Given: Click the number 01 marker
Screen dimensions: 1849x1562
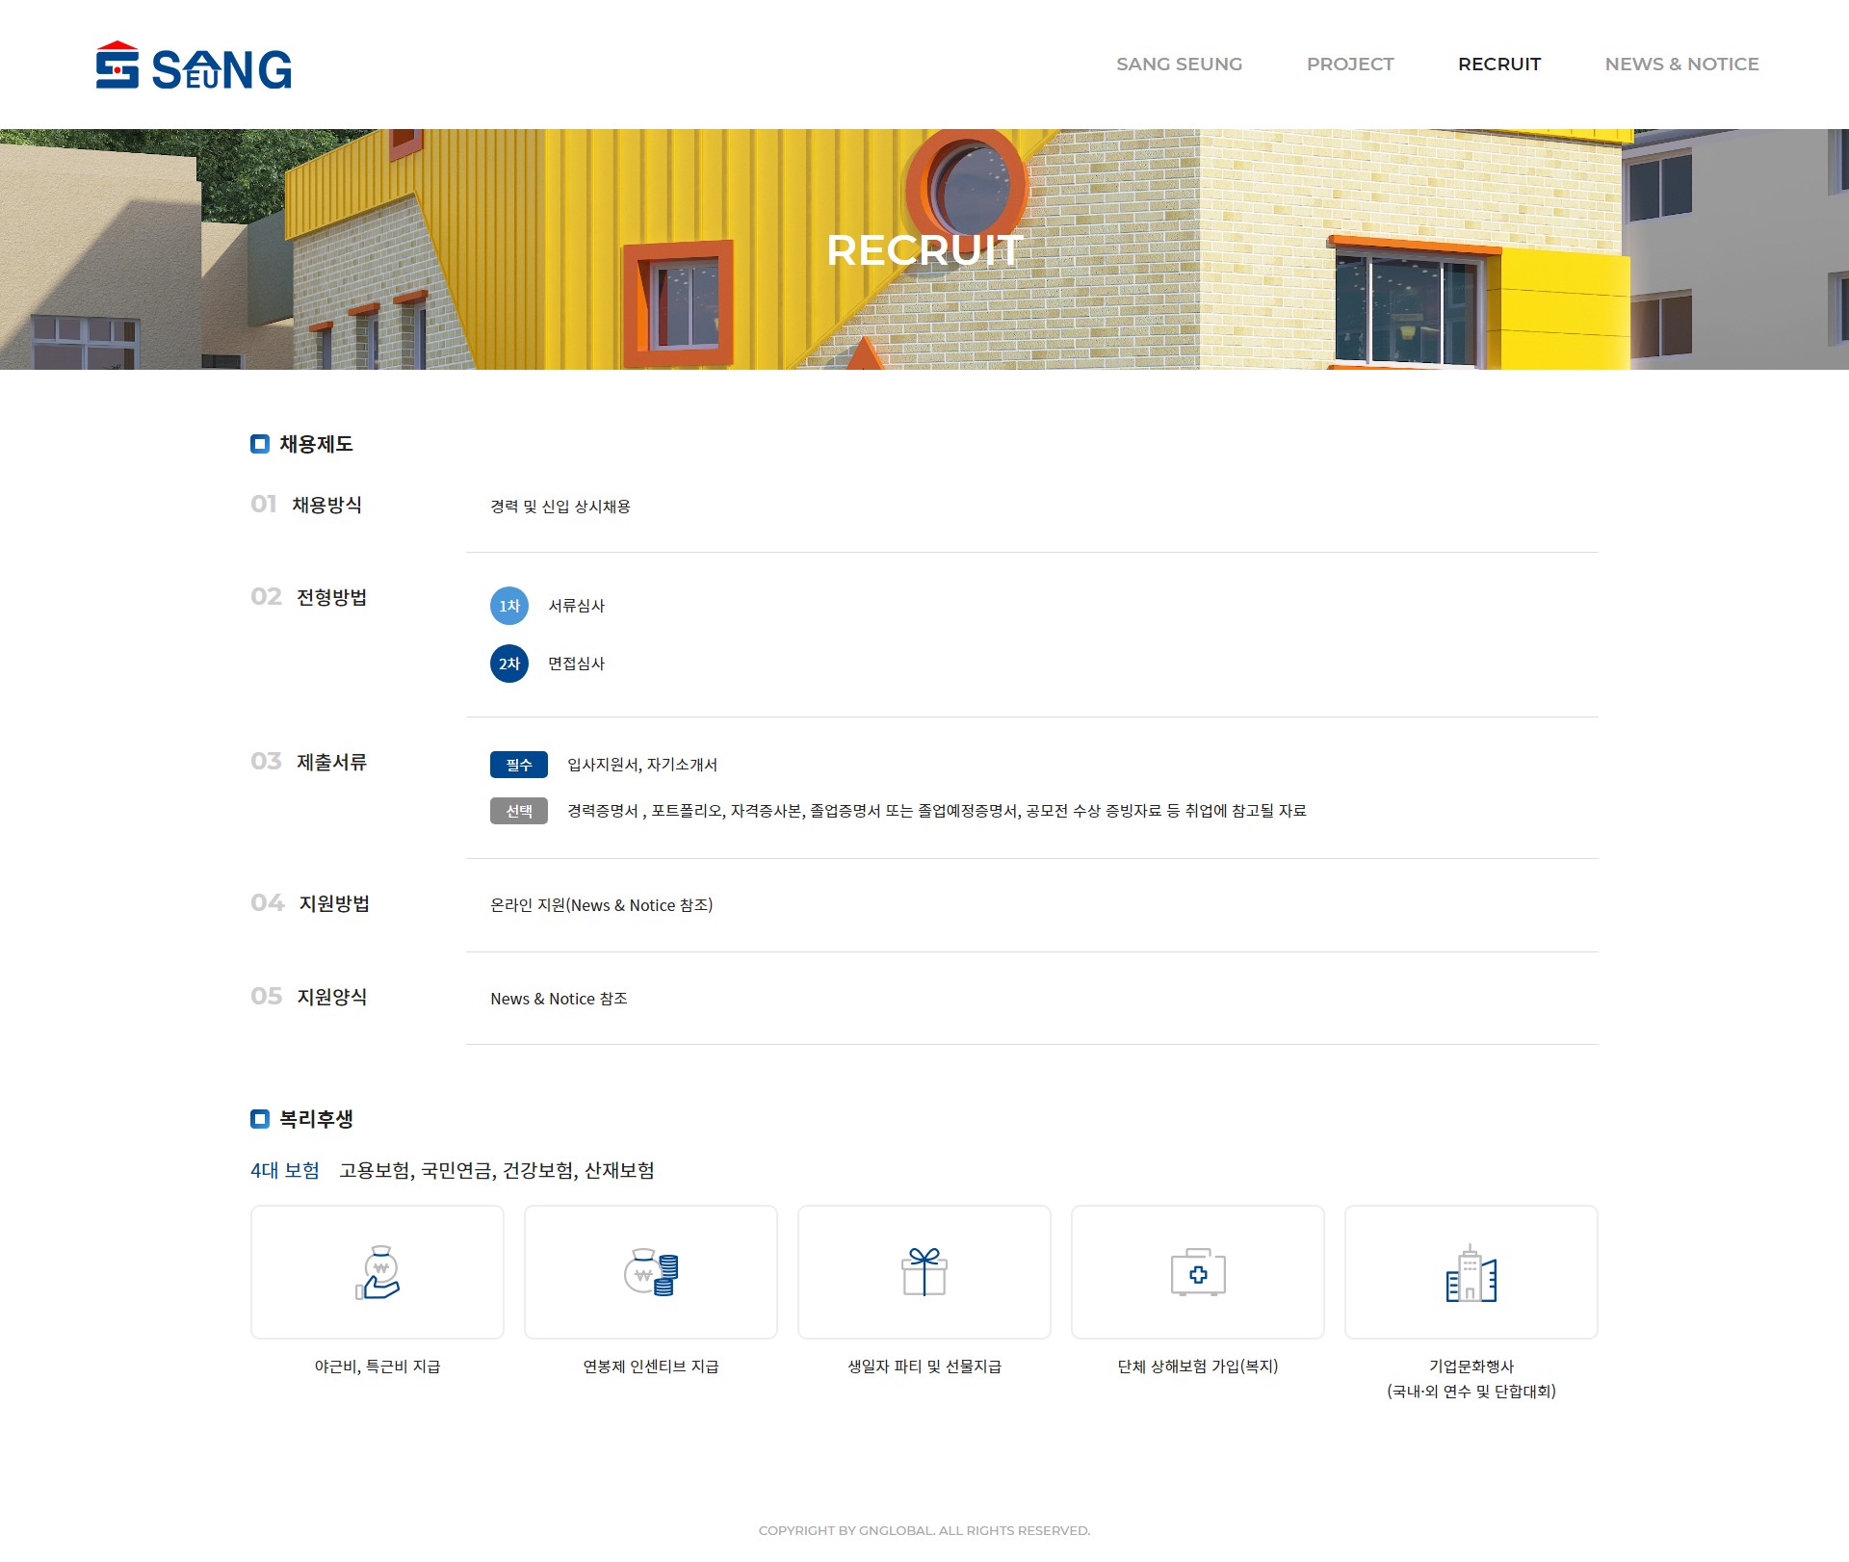Looking at the screenshot, I should click(x=264, y=505).
